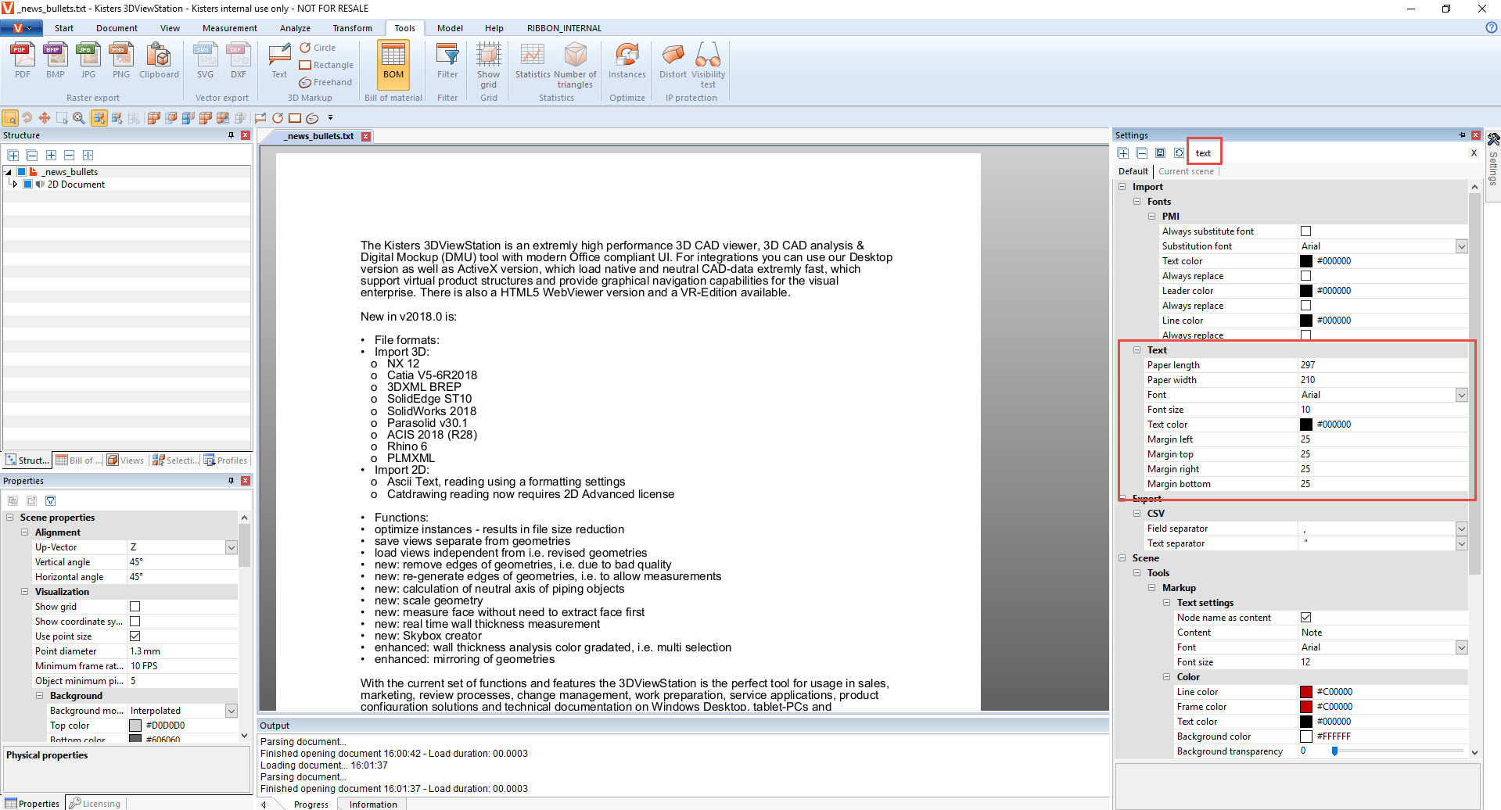Toggle Always replace under Text color
The height and width of the screenshot is (810, 1501).
(x=1305, y=276)
